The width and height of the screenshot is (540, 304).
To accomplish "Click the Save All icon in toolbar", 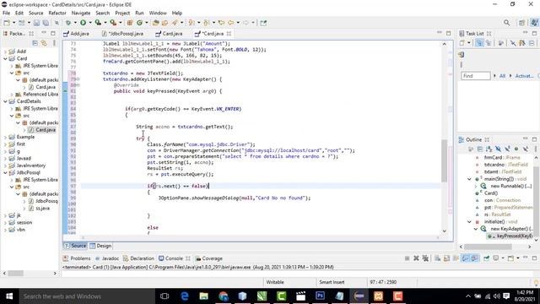I will pos(46,23).
